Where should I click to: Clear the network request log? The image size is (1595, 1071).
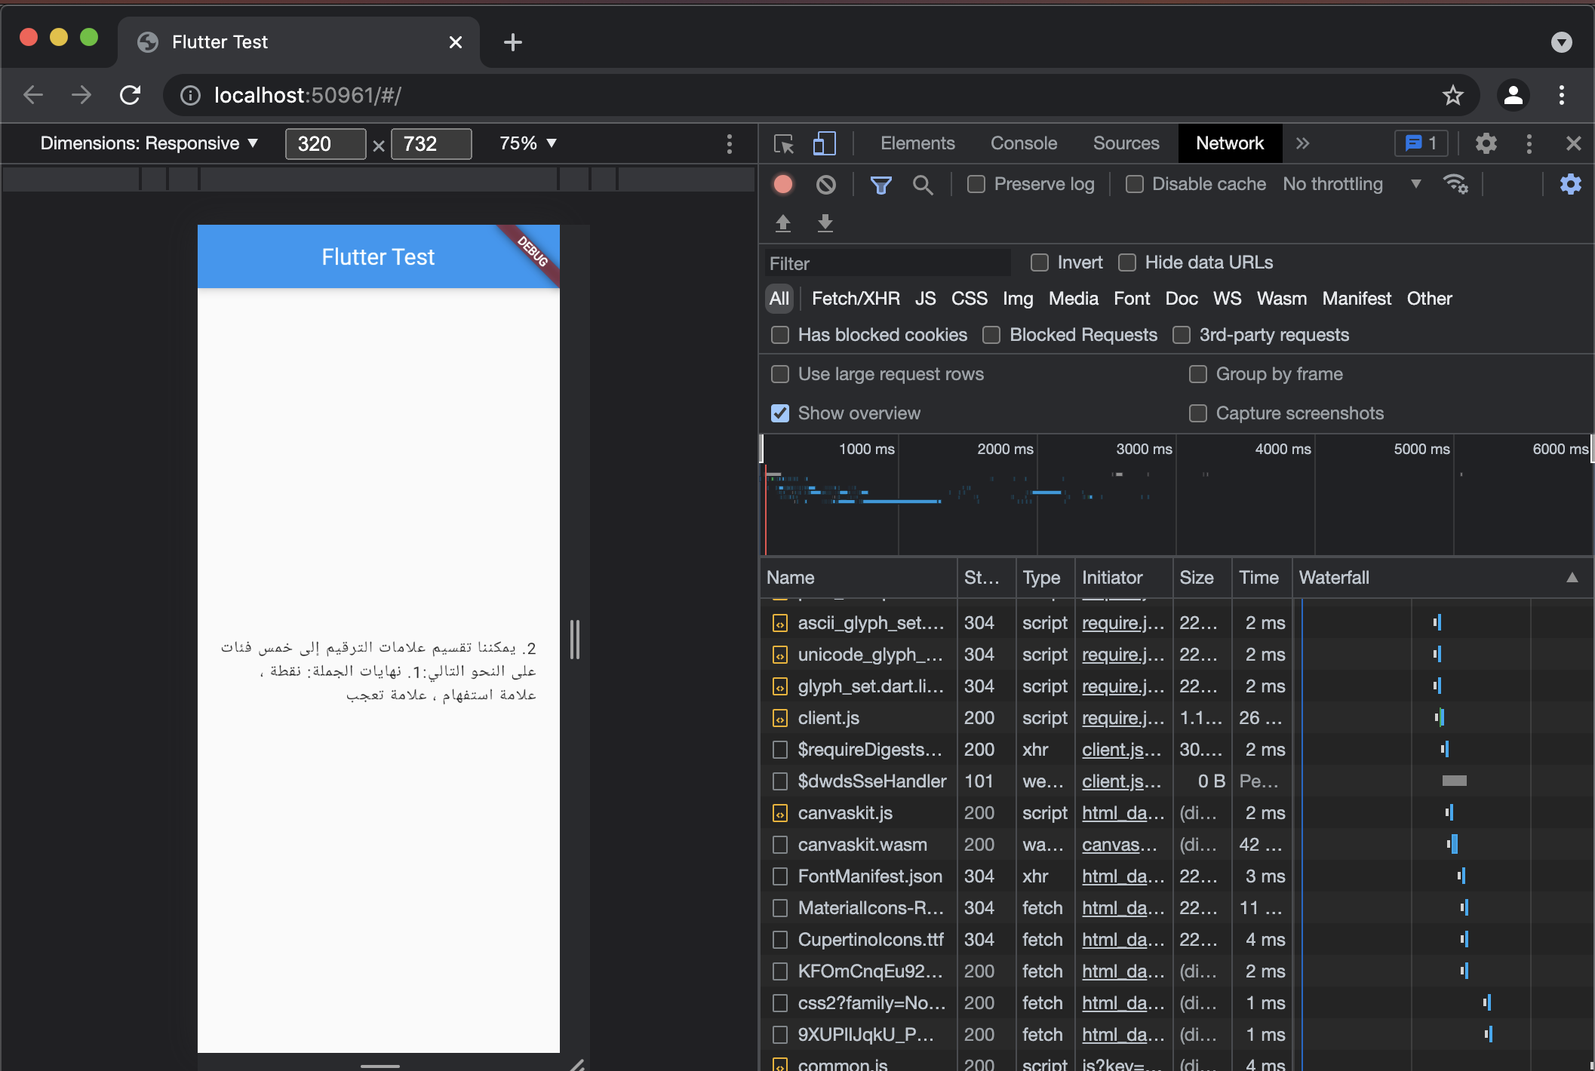click(825, 183)
